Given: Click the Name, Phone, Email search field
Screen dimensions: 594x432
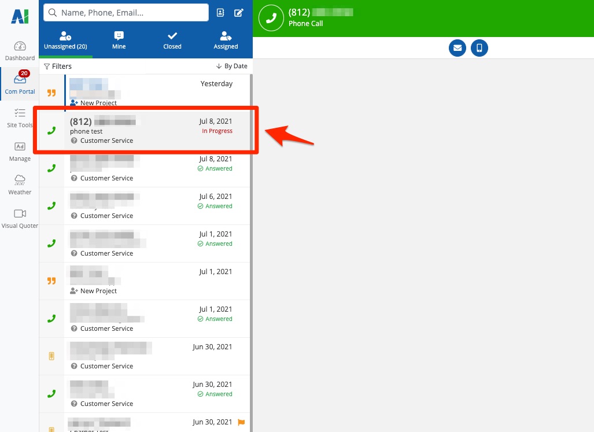Looking at the screenshot, I should (x=126, y=13).
